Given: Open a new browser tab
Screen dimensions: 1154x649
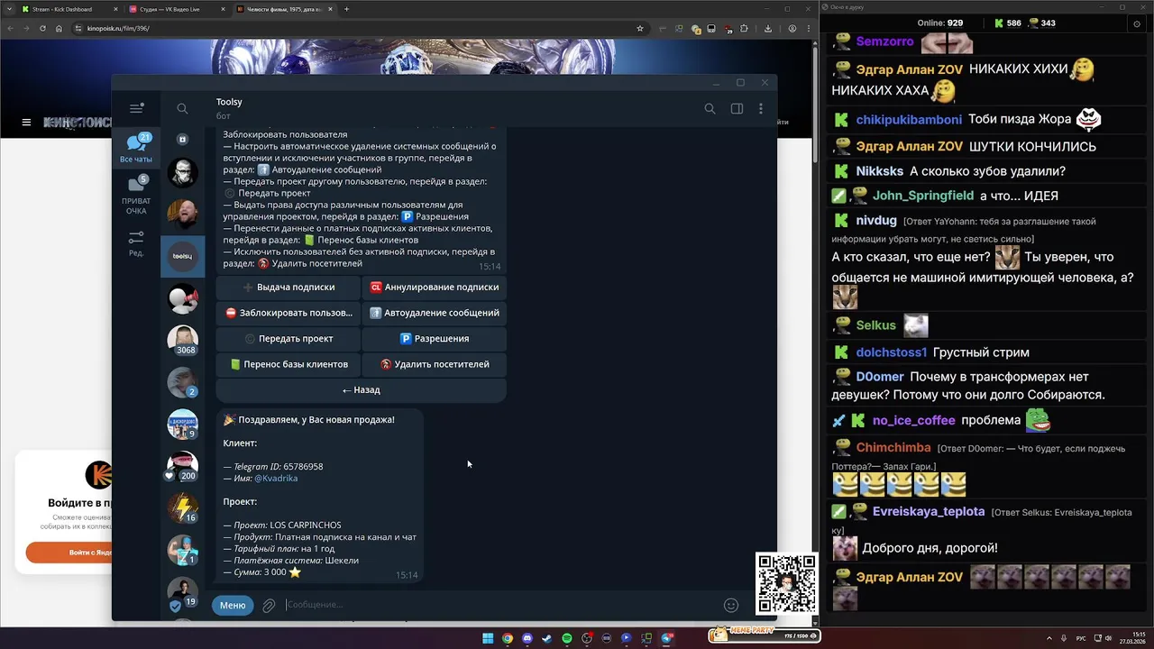Looking at the screenshot, I should pos(347,9).
